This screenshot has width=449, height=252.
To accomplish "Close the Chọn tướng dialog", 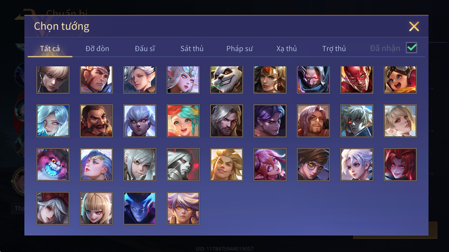I will [414, 26].
